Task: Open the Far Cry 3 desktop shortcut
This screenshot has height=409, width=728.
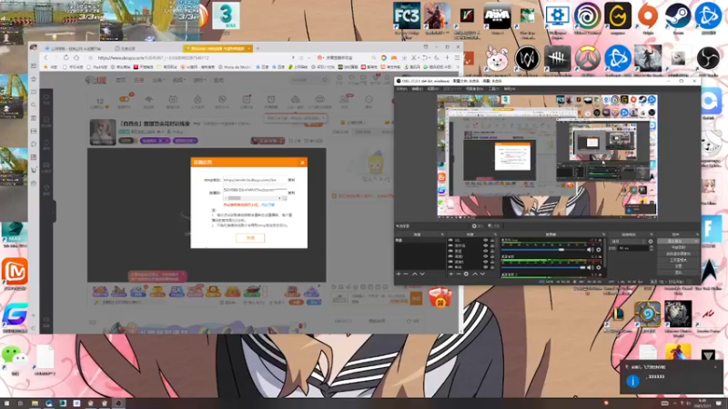Action: point(406,15)
